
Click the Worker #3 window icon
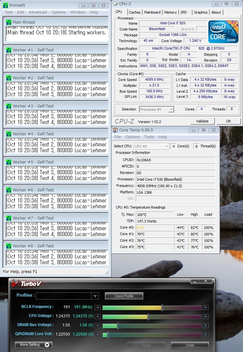tap(9, 106)
